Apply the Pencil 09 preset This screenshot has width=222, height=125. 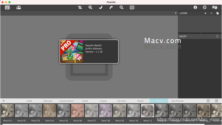120,111
